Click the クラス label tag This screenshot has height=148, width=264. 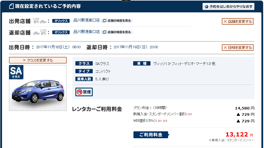pos(84,64)
